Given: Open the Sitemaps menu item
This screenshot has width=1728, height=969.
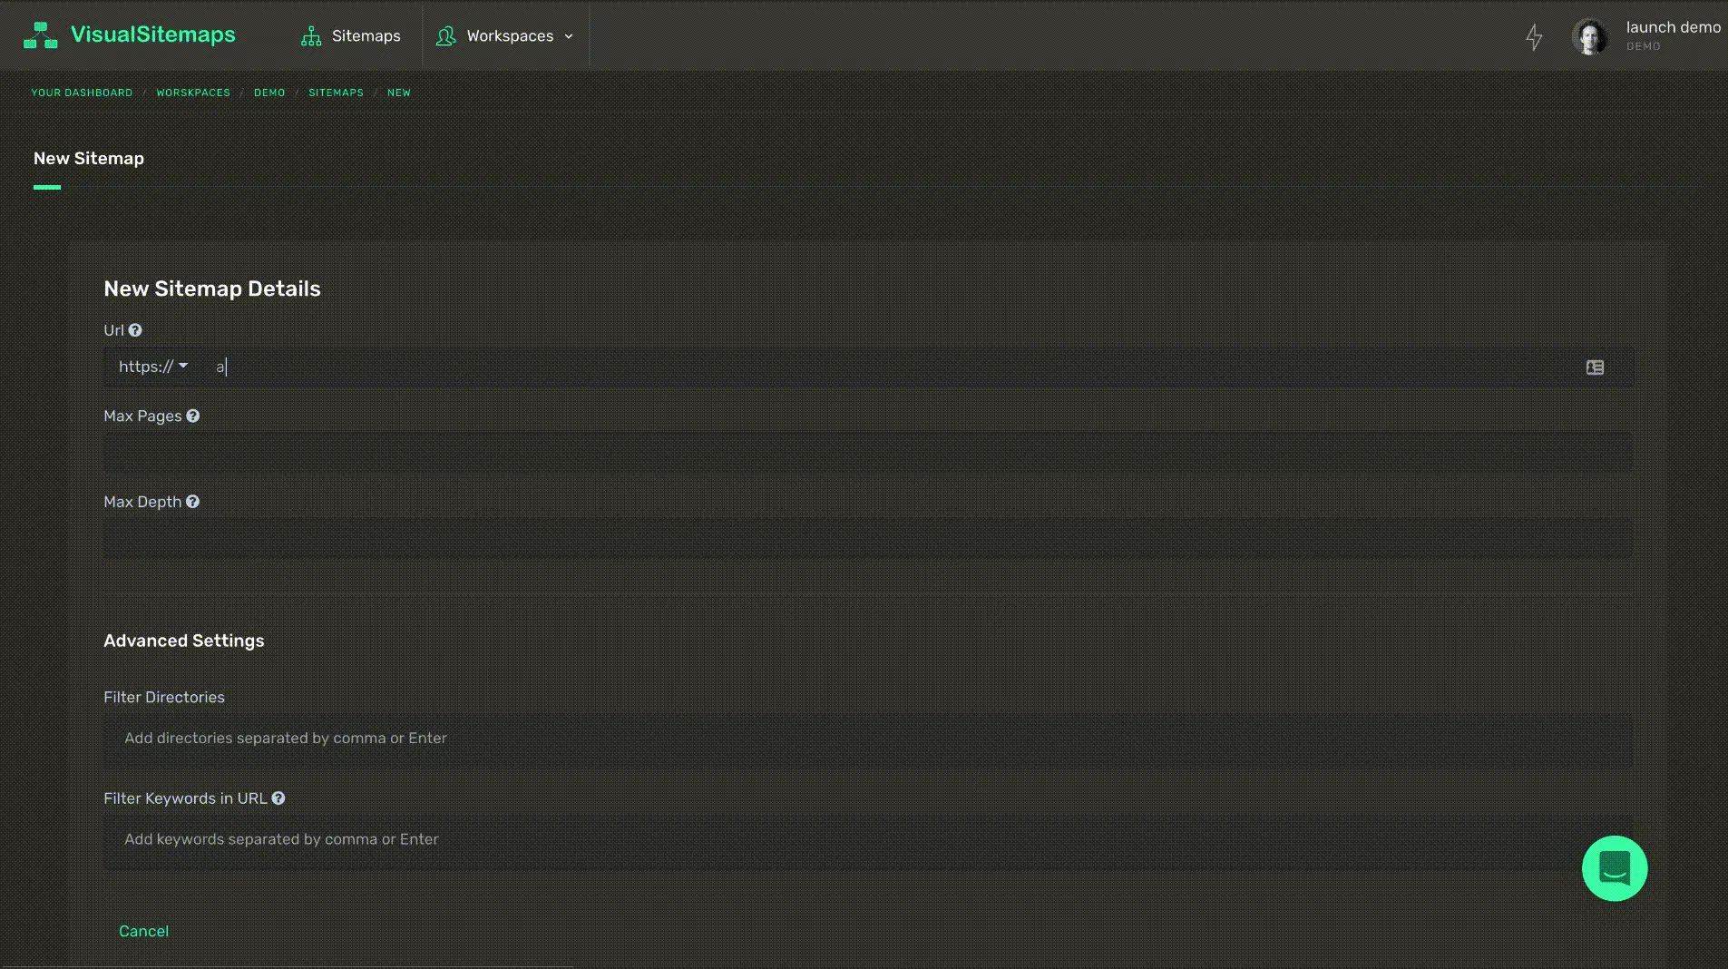Looking at the screenshot, I should (351, 36).
